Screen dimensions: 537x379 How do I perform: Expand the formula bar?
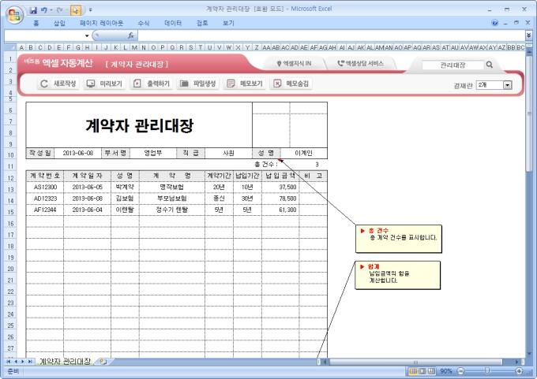pos(528,35)
